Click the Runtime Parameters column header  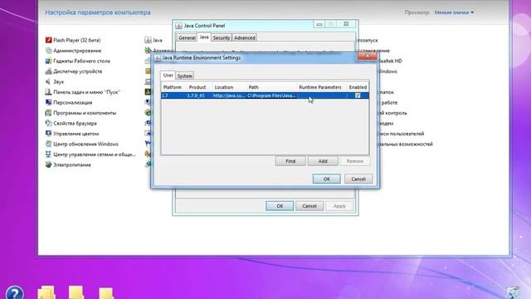pyautogui.click(x=321, y=87)
